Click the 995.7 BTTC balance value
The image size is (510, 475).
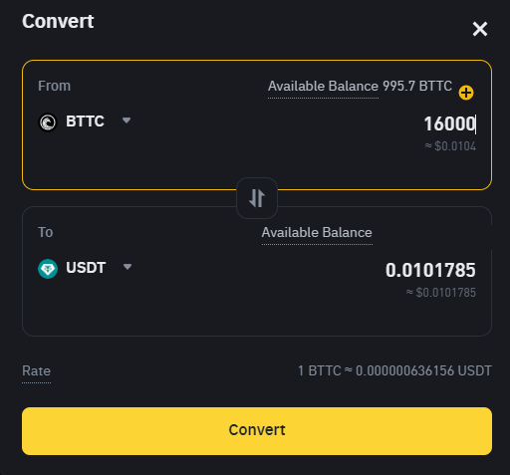pos(417,86)
